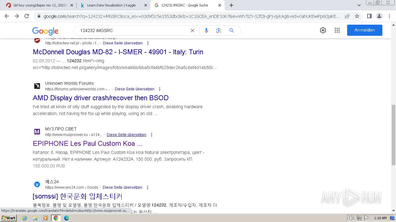Translate the muzprosvet result page
The height and width of the screenshot is (222, 396).
pyautogui.click(x=127, y=135)
